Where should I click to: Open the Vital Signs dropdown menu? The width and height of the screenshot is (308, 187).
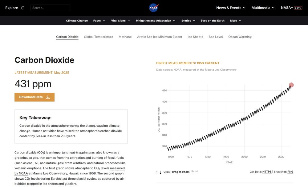pos(120,21)
